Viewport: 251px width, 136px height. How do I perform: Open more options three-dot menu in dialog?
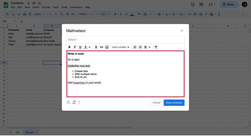click(79, 102)
